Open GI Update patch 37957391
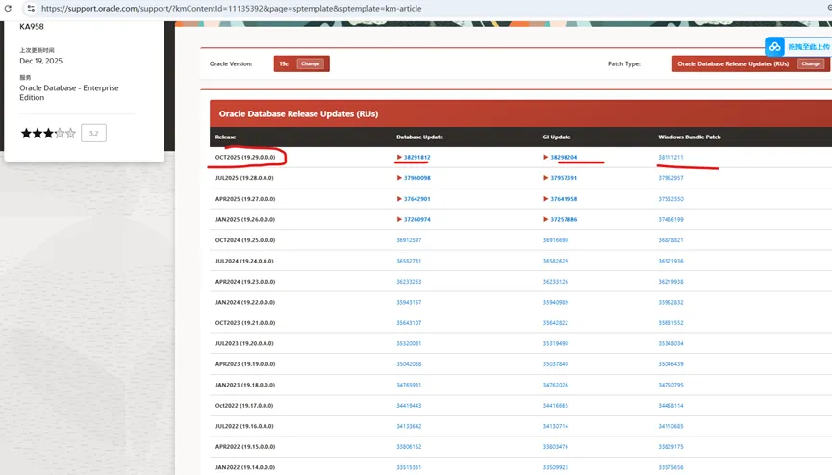Screen dimensions: 832x475 pyautogui.click(x=564, y=178)
